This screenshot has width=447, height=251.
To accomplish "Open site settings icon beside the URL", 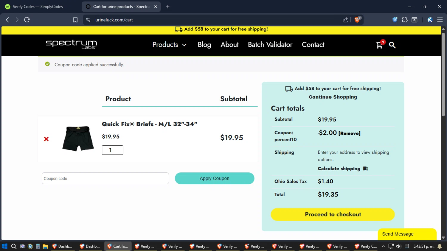I will 88,20.
